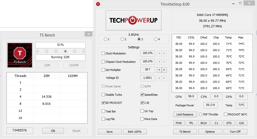257x139 pixels.
Task: Decrease Chipset Clock Modulation with left arrow
Action: 159,62
